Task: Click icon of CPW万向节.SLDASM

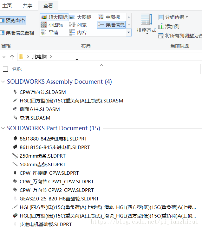Action: (15, 92)
